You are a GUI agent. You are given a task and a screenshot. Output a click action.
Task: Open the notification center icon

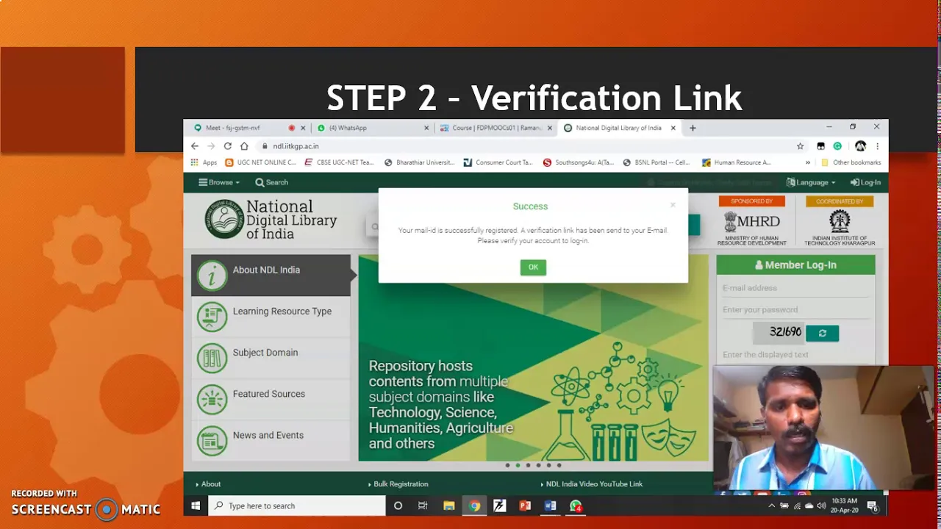click(873, 505)
